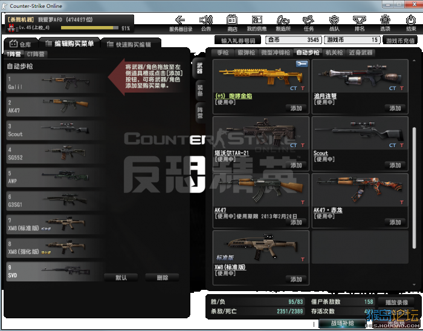Add the moon-chasing crossbow weapon
The height and width of the screenshot is (331, 423).
395,108
